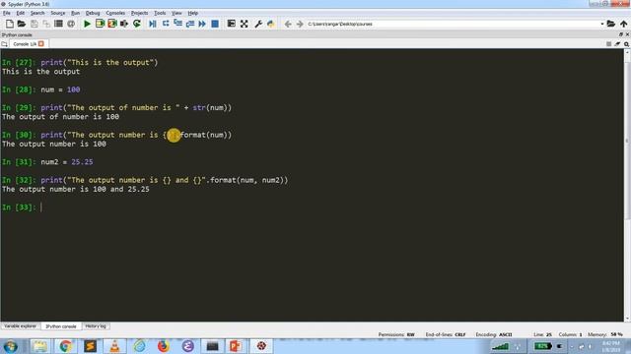Open the Run menu
This screenshot has height=354, width=631.
click(x=75, y=13)
